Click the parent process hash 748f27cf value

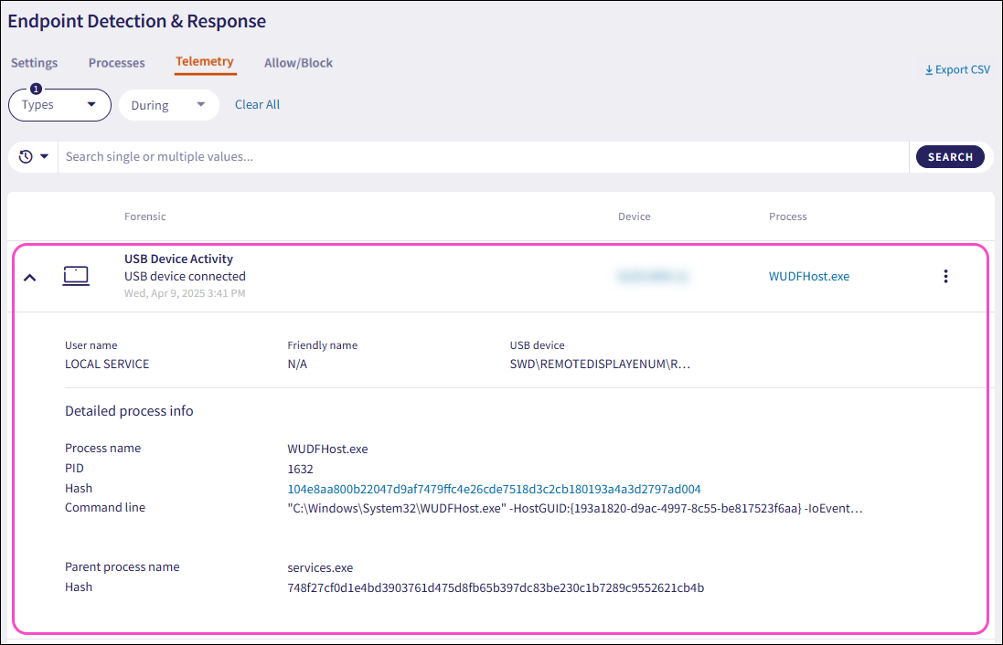[496, 587]
